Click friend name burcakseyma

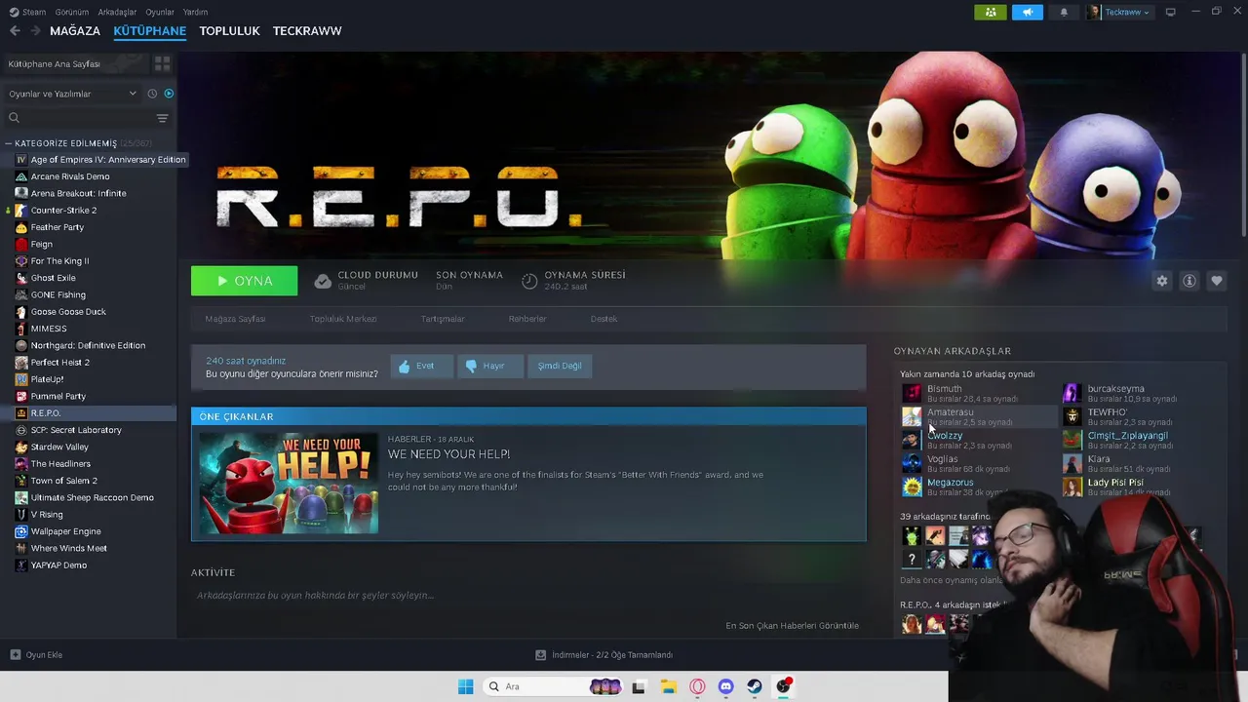pyautogui.click(x=1115, y=389)
